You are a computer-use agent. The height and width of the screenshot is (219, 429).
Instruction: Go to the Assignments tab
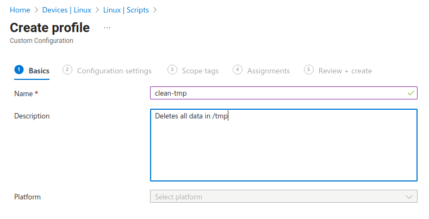pos(268,71)
